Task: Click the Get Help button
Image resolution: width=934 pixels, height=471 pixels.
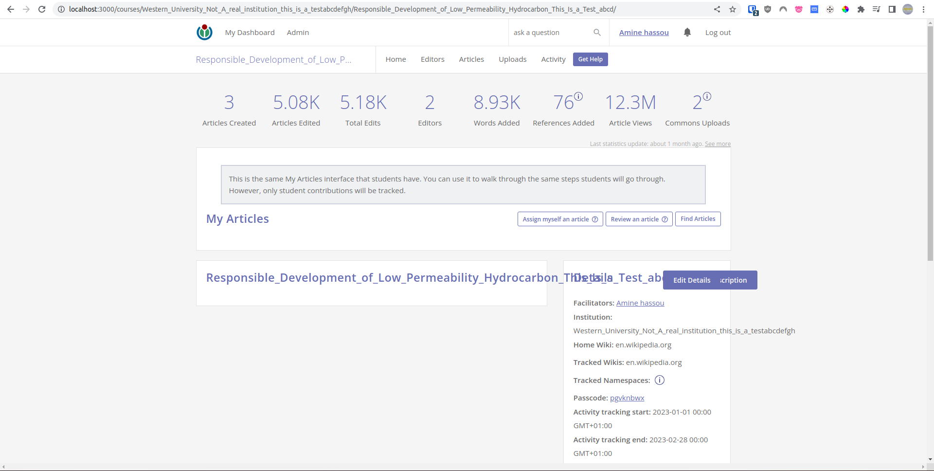Action: pos(590,59)
